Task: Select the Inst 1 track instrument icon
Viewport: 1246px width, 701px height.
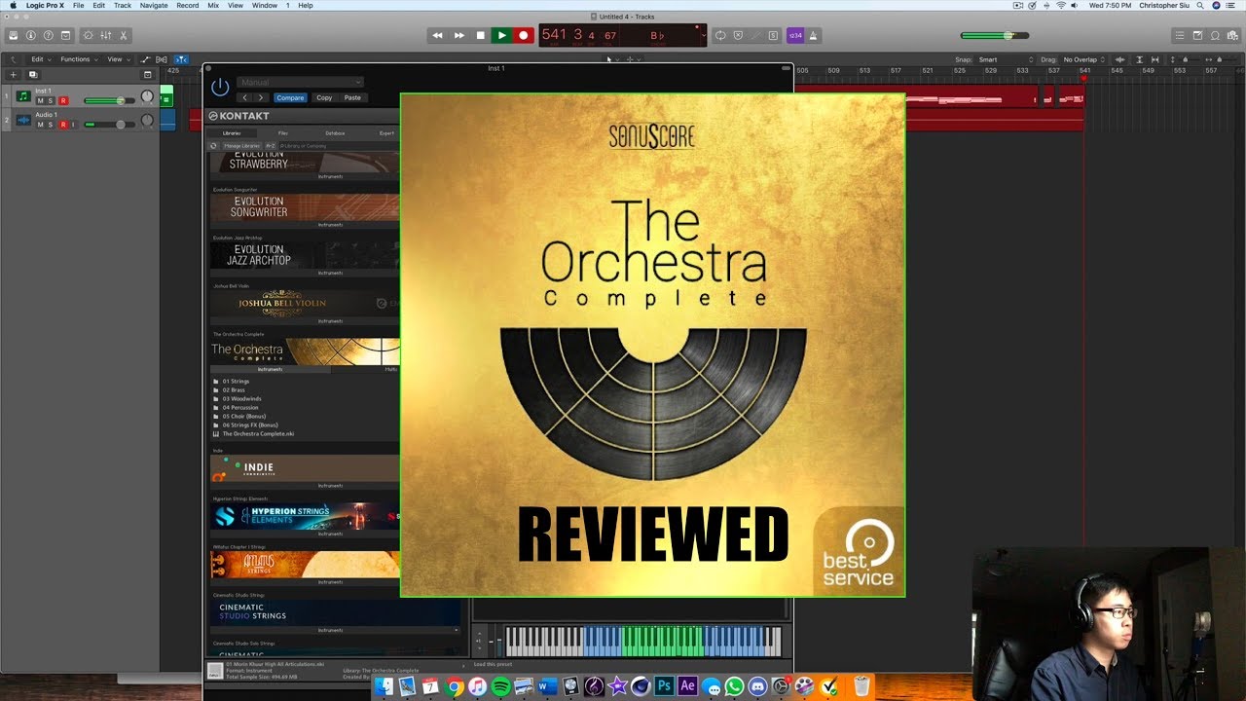Action: [23, 96]
